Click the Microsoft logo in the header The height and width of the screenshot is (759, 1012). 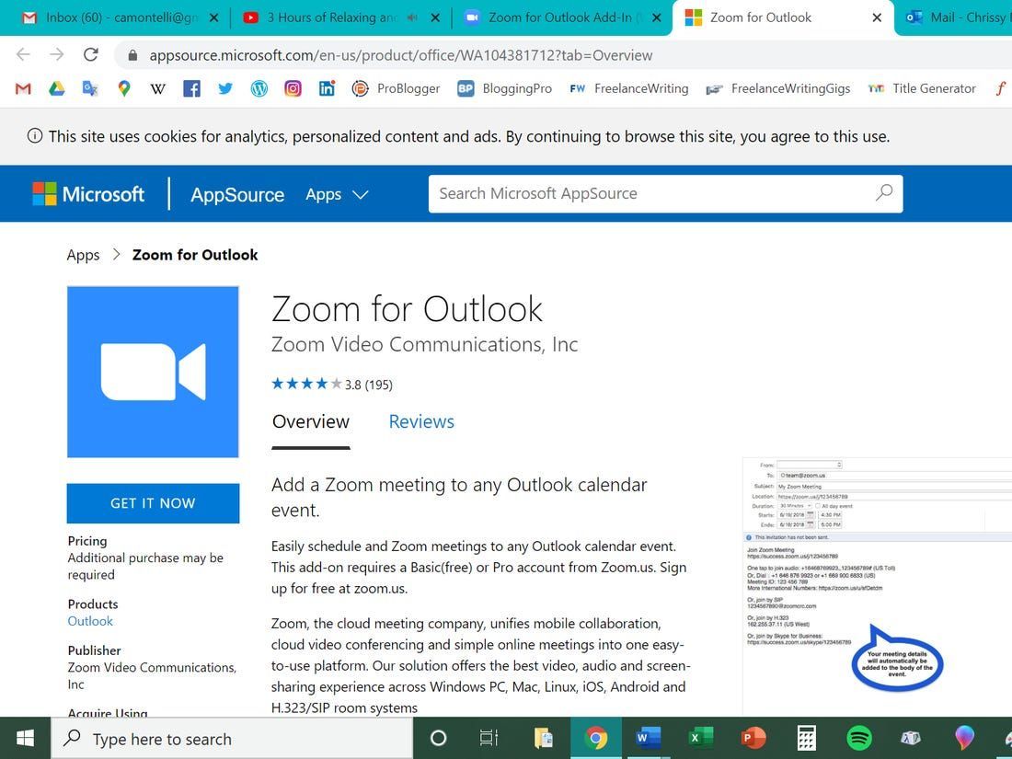point(88,193)
